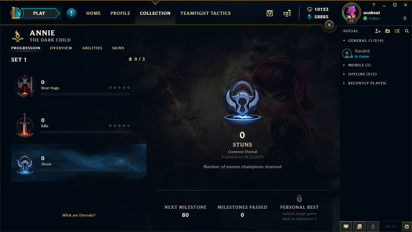Open the Teamfight Tactics menu item

[205, 13]
